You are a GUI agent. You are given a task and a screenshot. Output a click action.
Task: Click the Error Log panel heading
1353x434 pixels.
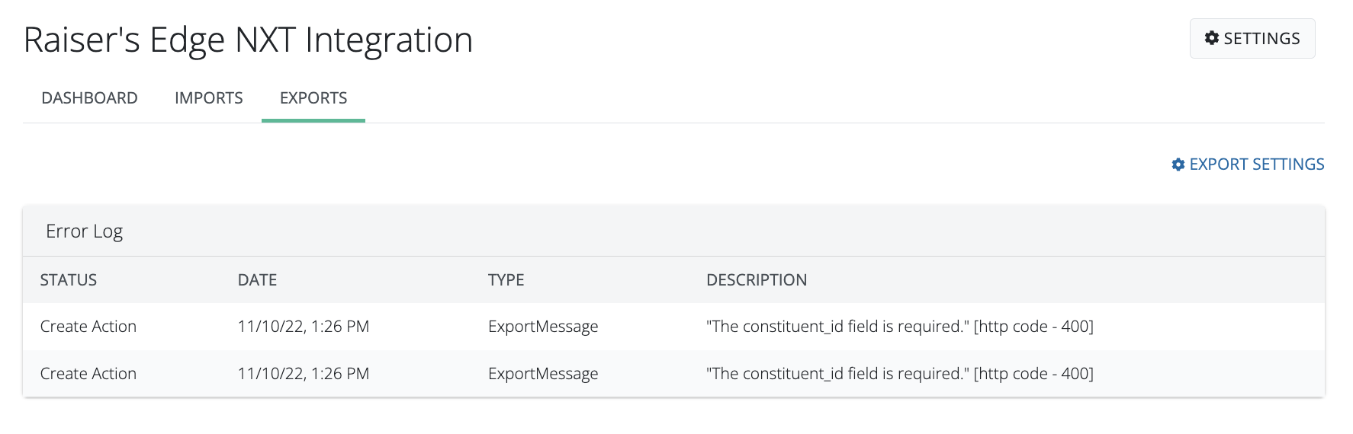click(85, 231)
